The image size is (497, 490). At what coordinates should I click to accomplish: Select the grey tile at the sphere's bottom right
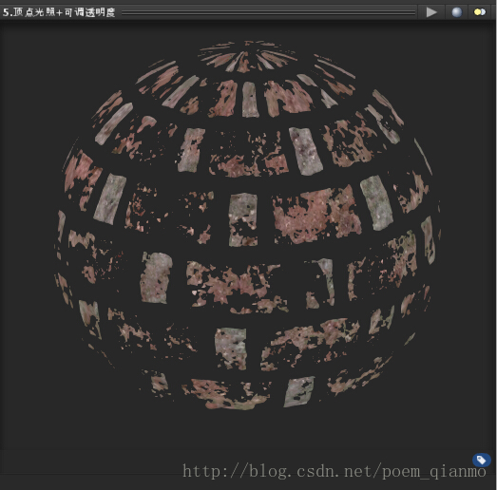click(298, 391)
